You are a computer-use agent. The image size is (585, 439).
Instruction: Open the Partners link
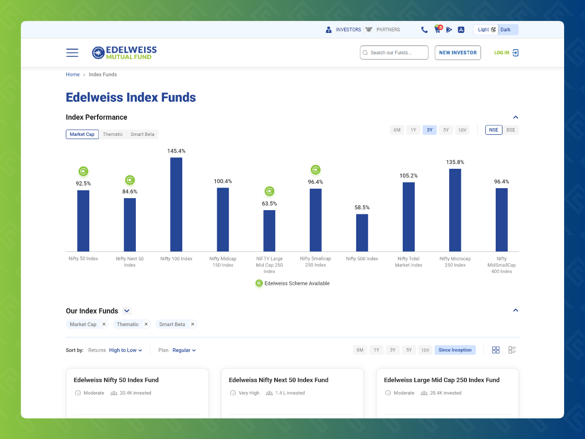388,30
